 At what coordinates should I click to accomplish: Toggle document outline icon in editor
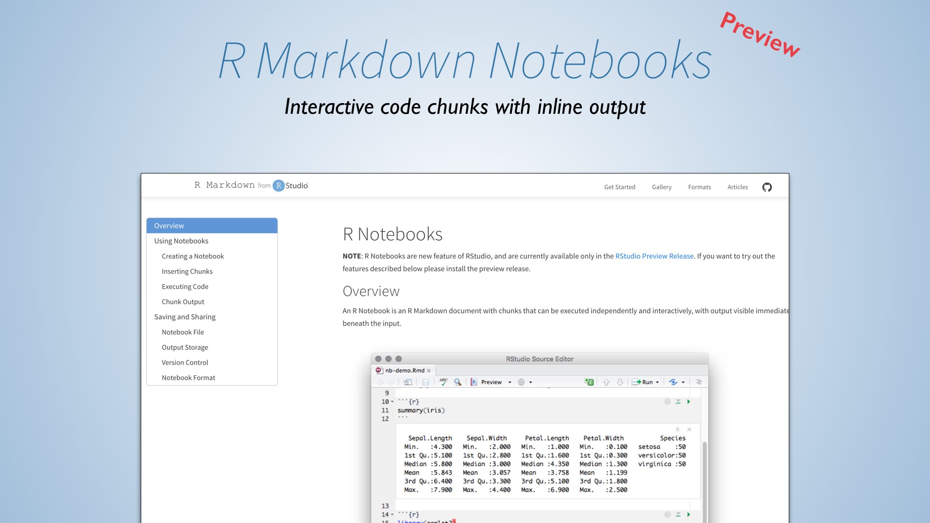pyautogui.click(x=698, y=382)
